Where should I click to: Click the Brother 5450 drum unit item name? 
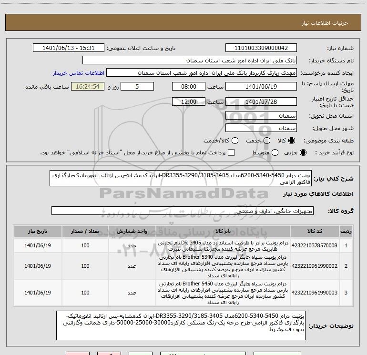(x=223, y=293)
